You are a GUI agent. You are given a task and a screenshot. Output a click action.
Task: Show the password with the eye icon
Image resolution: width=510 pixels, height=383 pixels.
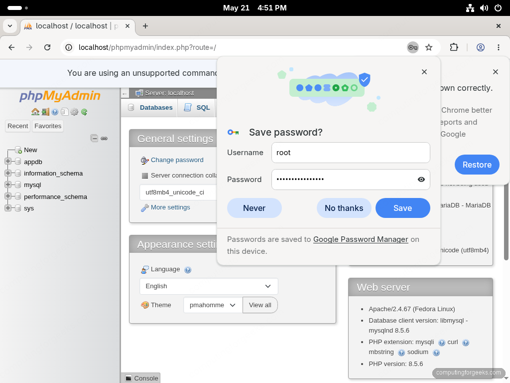(x=421, y=180)
